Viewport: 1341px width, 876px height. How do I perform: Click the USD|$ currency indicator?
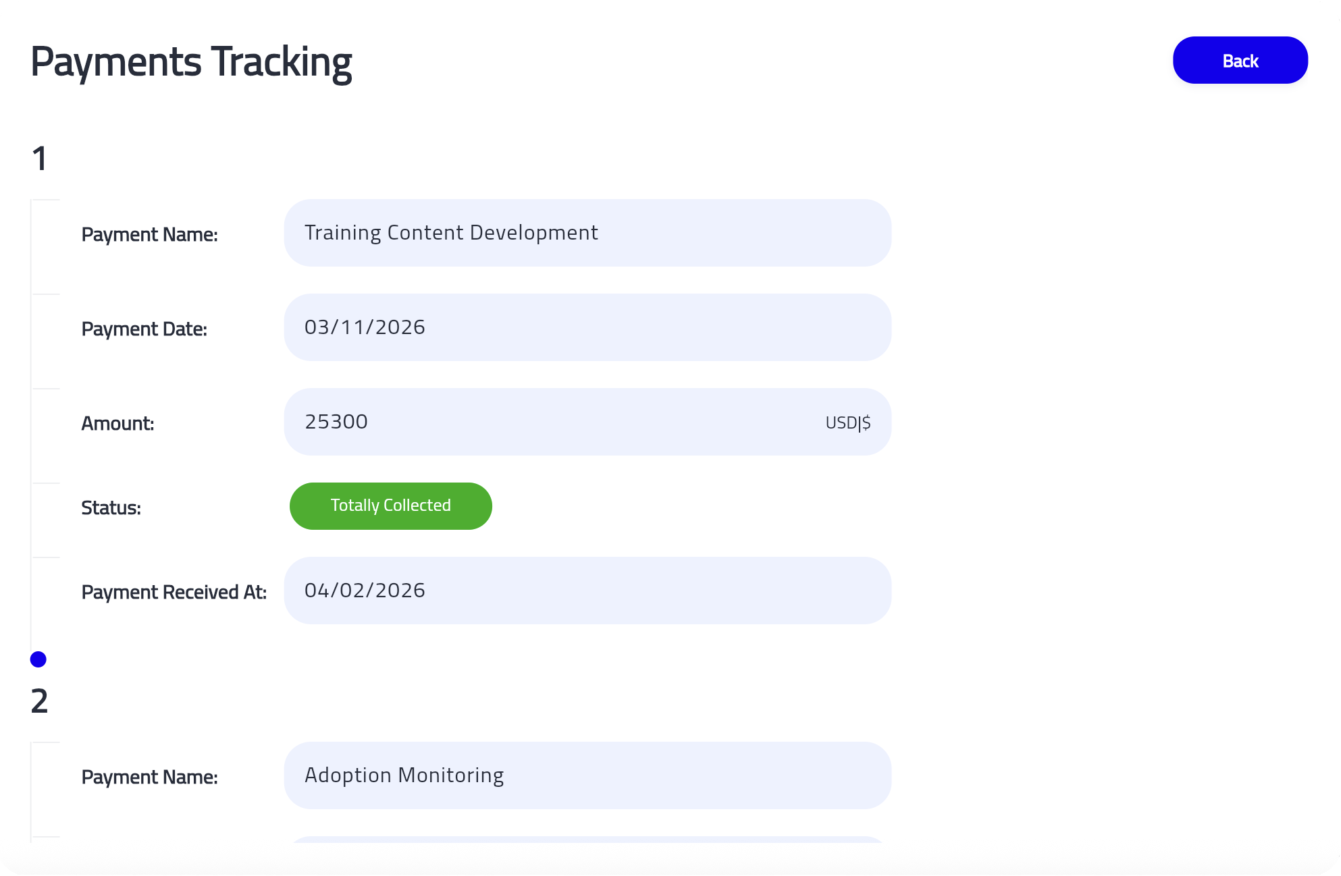[847, 422]
